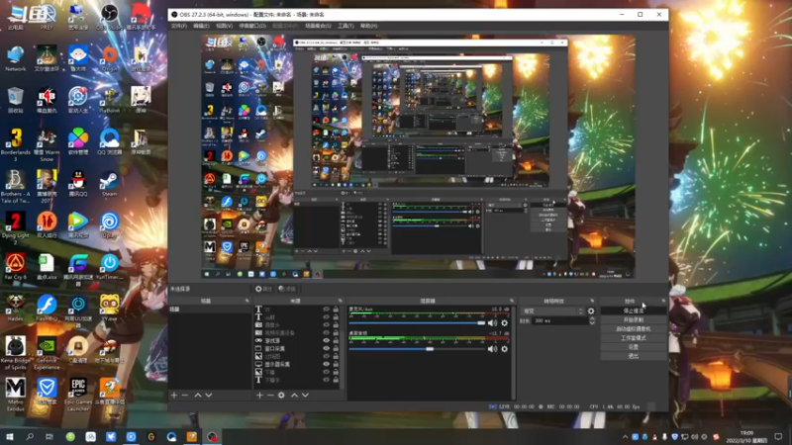Move scene down in Scenes panel

coord(209,396)
